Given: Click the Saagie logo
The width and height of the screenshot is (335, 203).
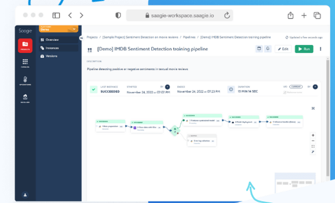Looking at the screenshot, I should [25, 31].
